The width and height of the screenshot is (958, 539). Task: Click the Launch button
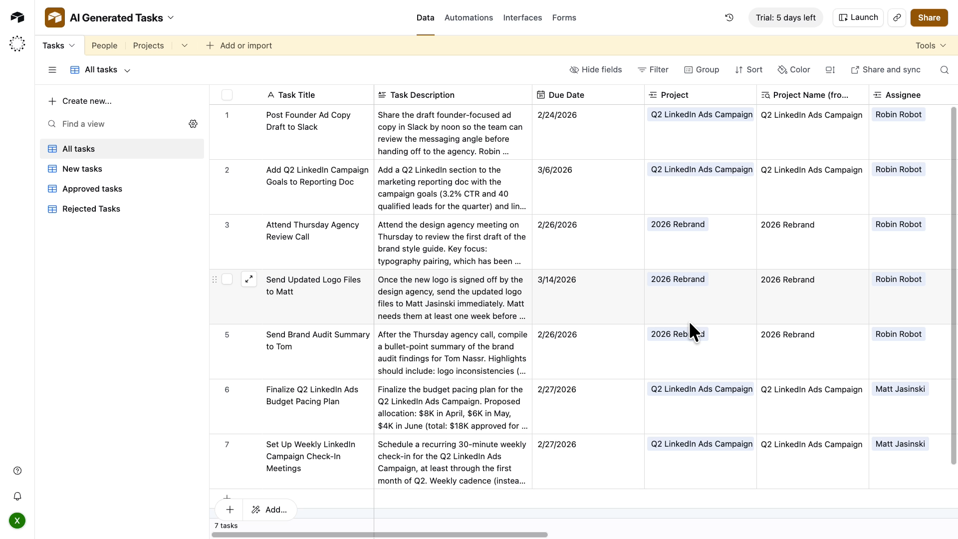point(858,17)
